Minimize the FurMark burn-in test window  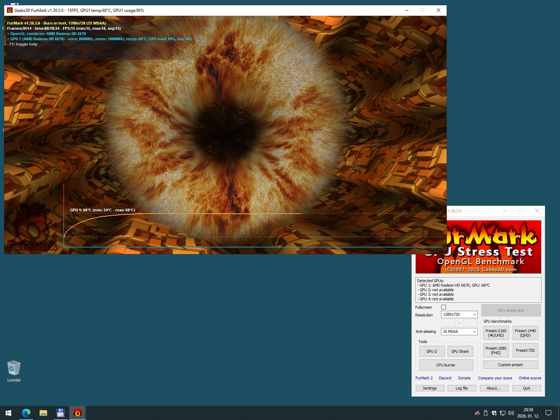click(x=407, y=10)
